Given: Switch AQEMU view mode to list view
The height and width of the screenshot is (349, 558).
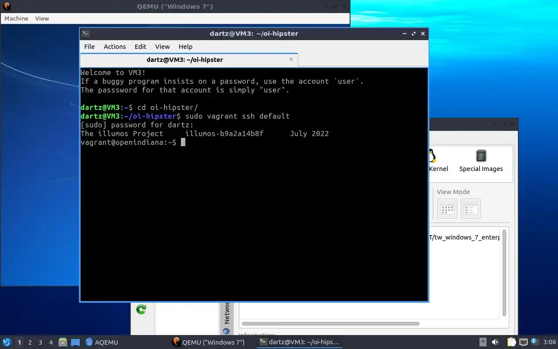Looking at the screenshot, I should point(471,209).
